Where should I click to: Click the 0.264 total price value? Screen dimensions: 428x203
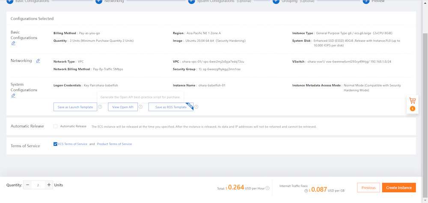tap(236, 187)
